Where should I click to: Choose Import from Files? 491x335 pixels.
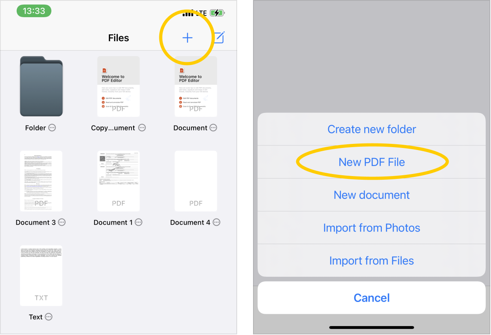point(372,261)
